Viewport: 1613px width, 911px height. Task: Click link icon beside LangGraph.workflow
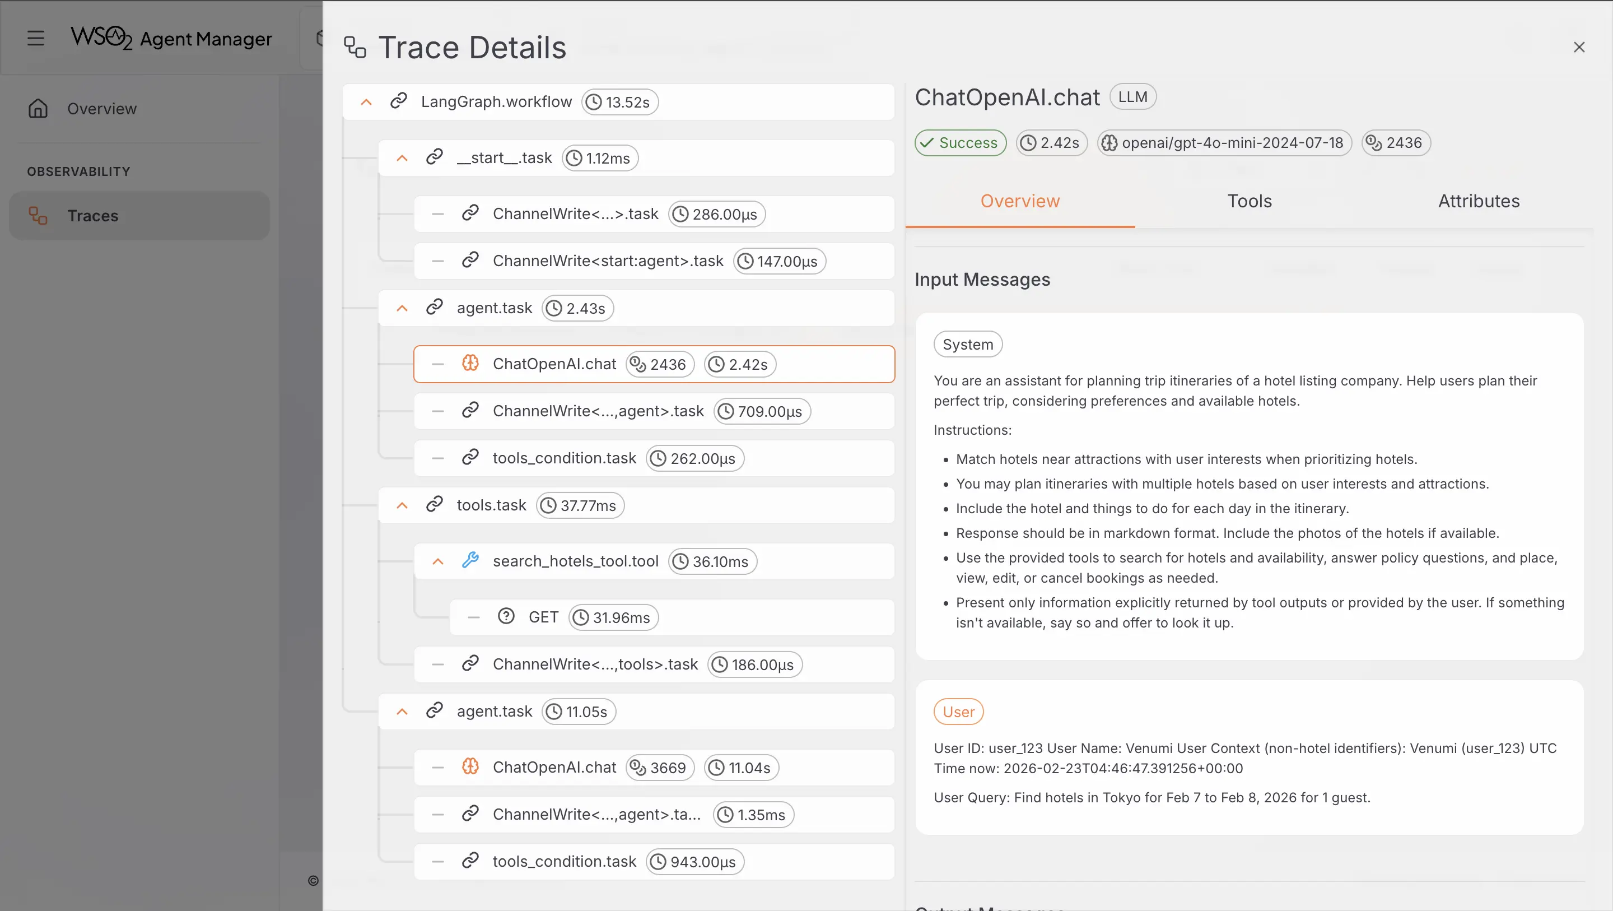(399, 101)
